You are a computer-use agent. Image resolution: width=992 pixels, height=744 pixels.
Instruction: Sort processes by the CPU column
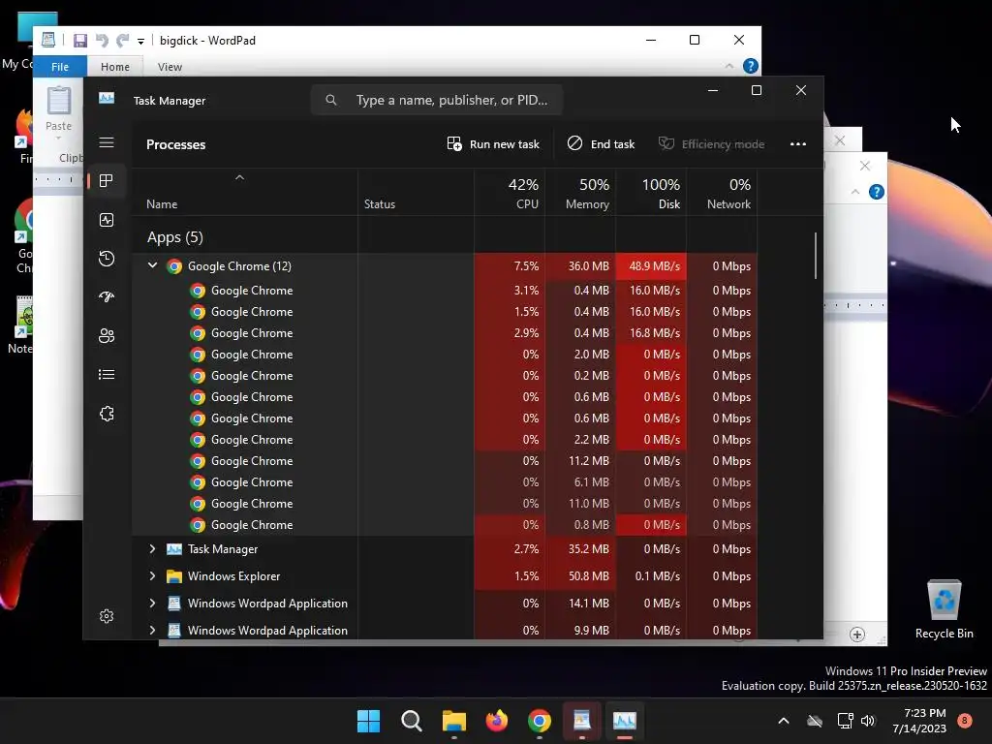click(x=510, y=194)
